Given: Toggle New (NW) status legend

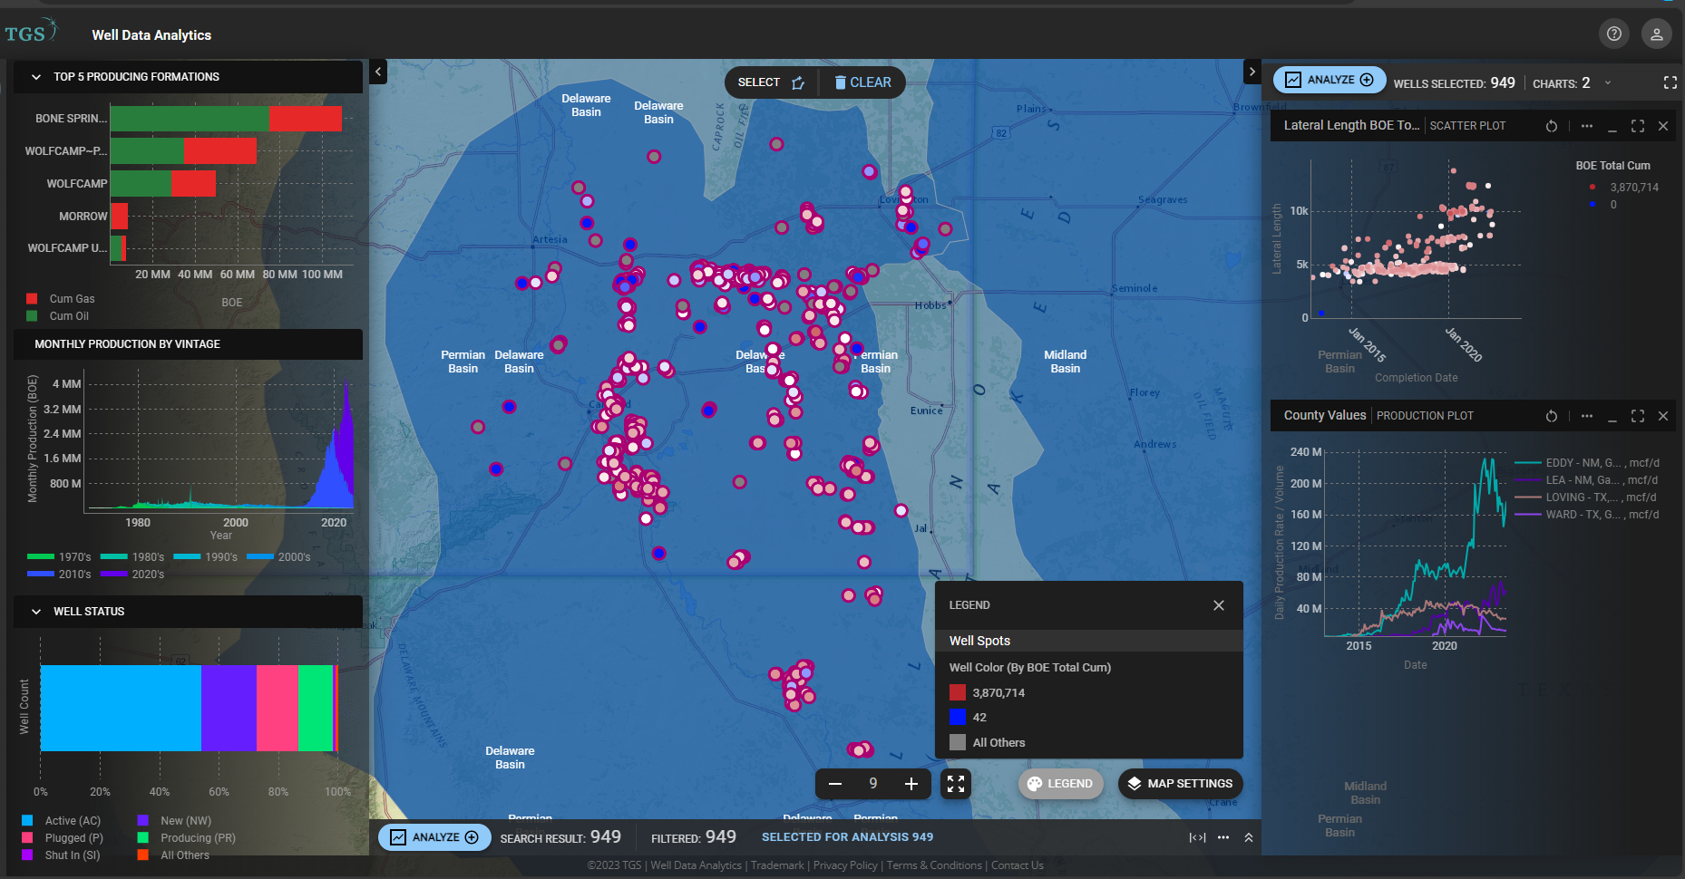Looking at the screenshot, I should click(x=174, y=821).
